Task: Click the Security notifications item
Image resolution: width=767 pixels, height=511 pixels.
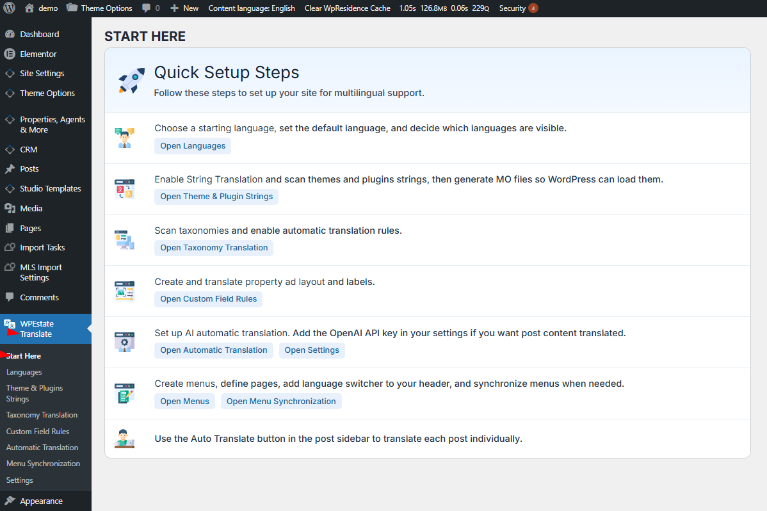Action: point(518,8)
